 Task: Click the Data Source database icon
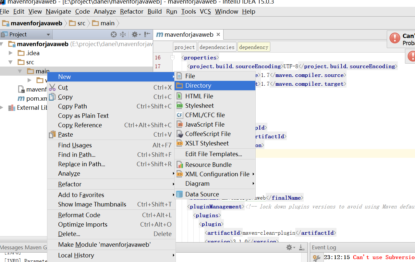[179, 194]
